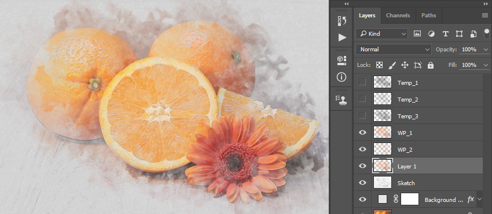Show the Temp_2 layer
492x214 pixels.
tap(362, 99)
